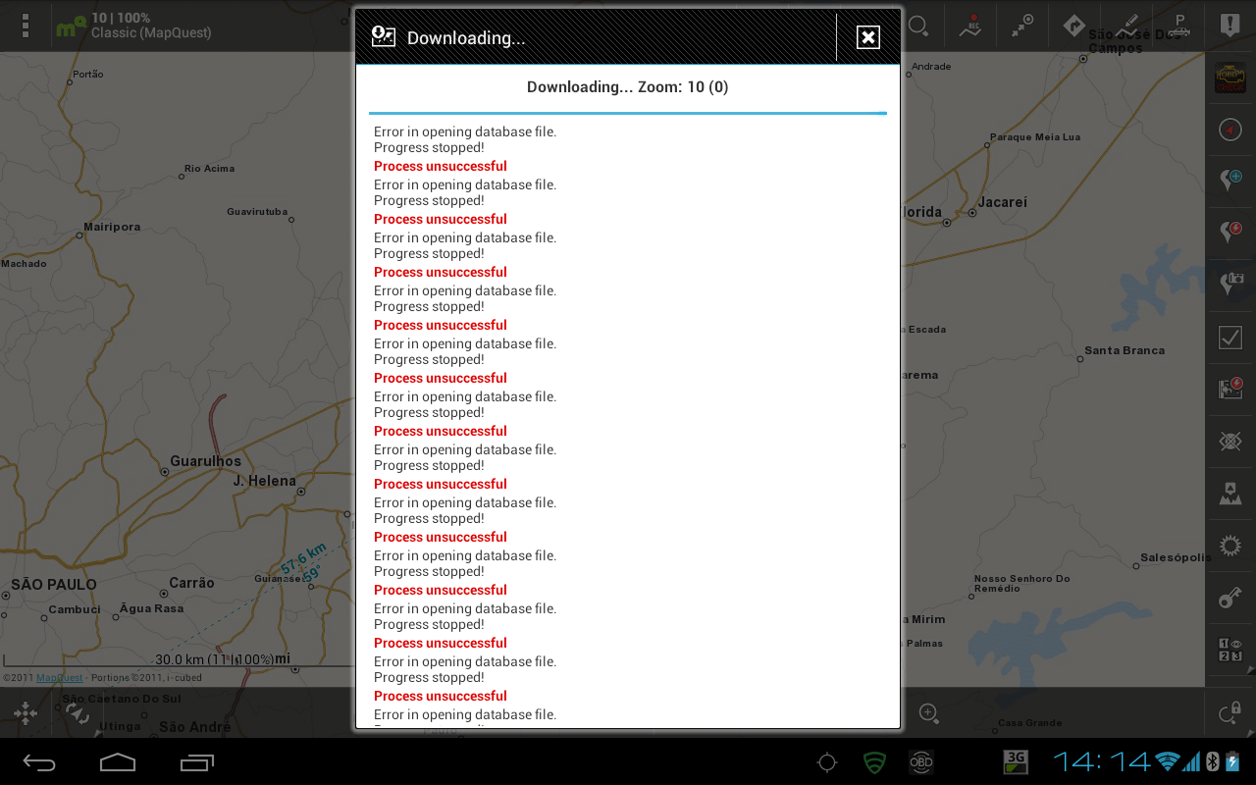Close the Downloading dialog

[867, 37]
